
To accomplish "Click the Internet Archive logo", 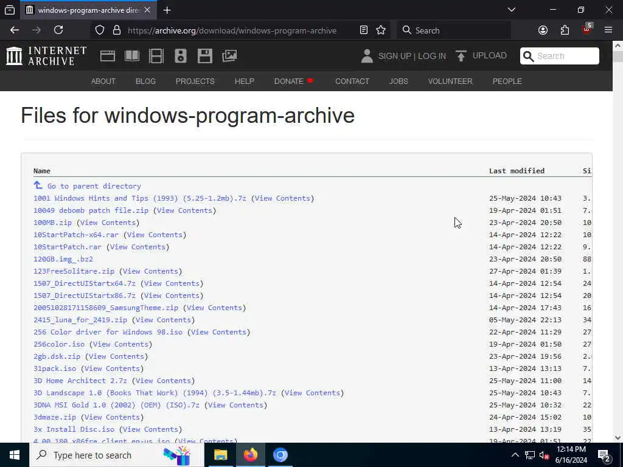I will (46, 56).
